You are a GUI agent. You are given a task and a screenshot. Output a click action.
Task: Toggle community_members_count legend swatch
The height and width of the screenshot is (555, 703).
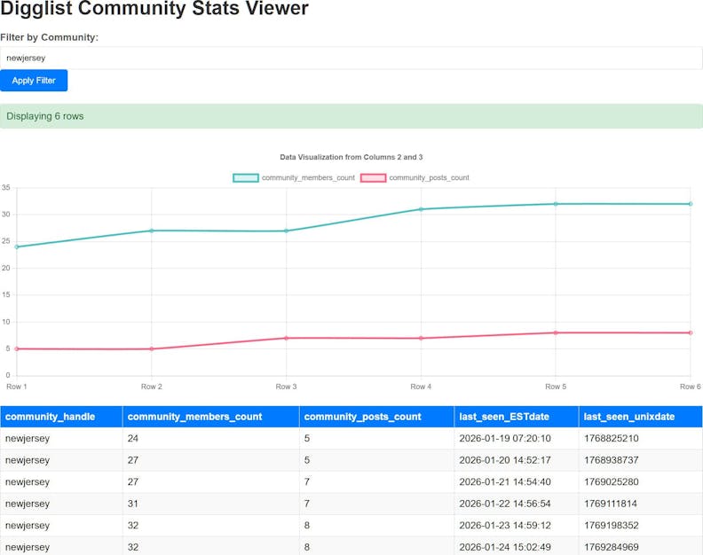coord(246,178)
